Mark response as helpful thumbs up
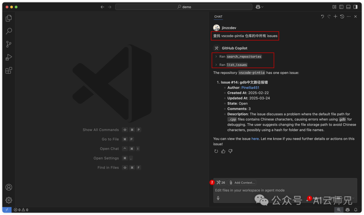The image size is (364, 215). point(223,151)
